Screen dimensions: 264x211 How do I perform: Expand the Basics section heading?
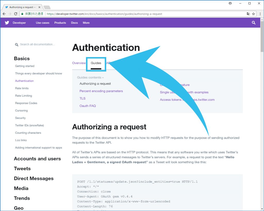(22, 58)
